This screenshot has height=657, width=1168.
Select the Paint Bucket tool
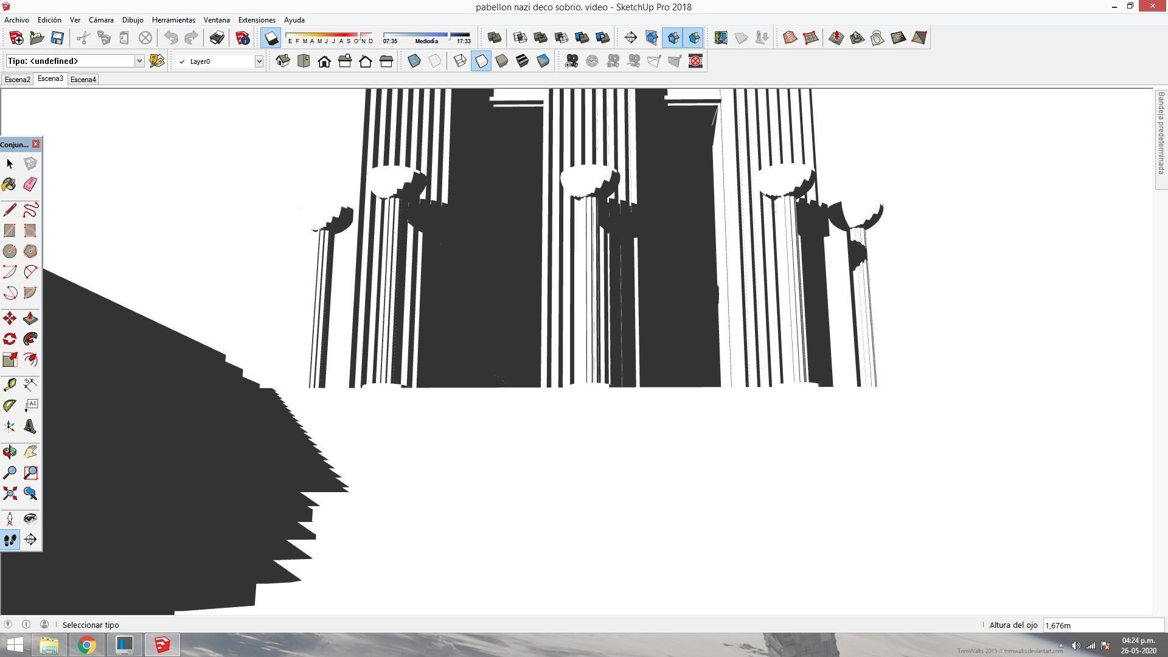9,184
